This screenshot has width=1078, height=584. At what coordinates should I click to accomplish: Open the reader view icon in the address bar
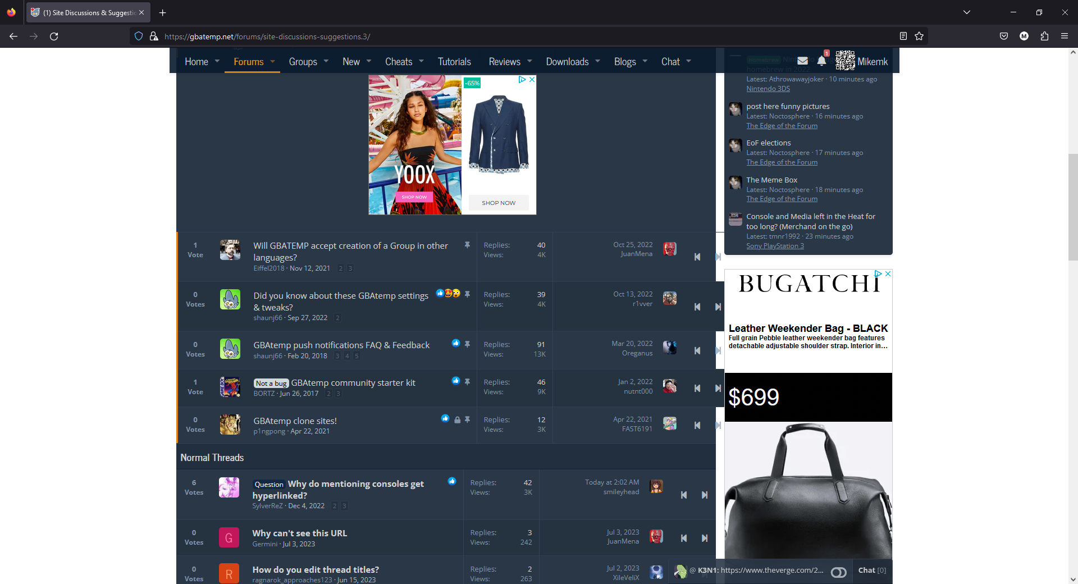click(x=903, y=36)
